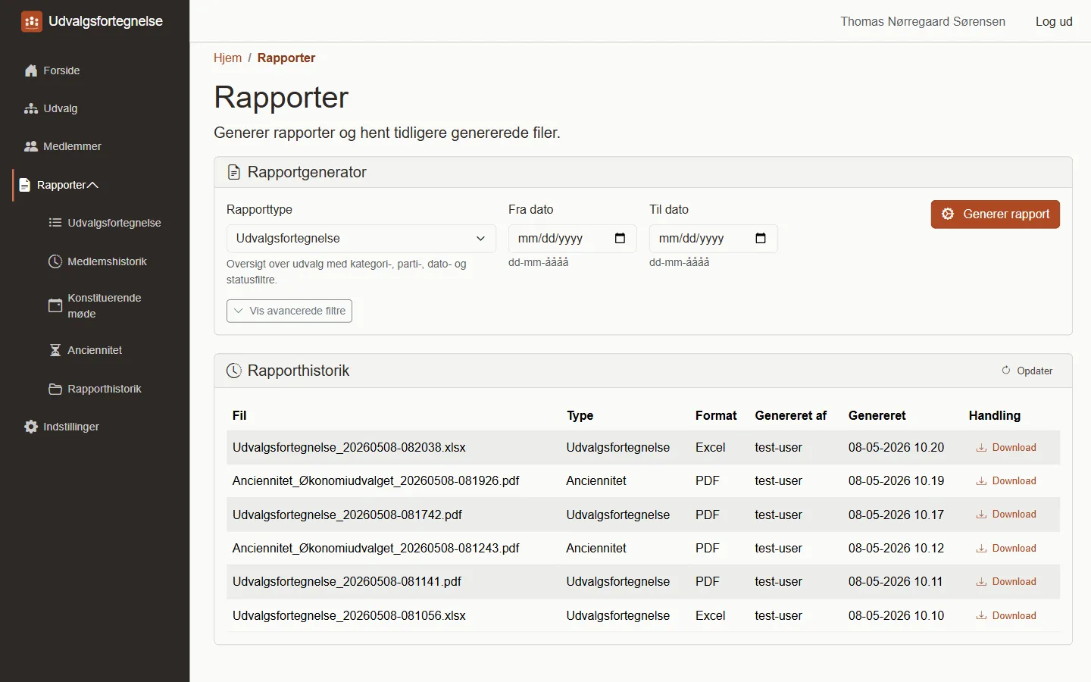Expand Vis avancerede filtre
Viewport: 1091px width, 682px height.
tap(289, 311)
